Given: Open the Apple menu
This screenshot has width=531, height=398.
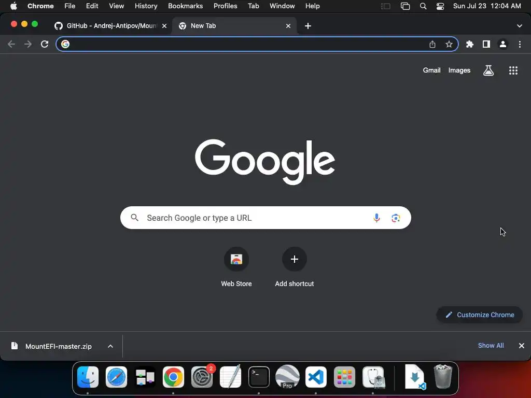Looking at the screenshot, I should click(13, 6).
